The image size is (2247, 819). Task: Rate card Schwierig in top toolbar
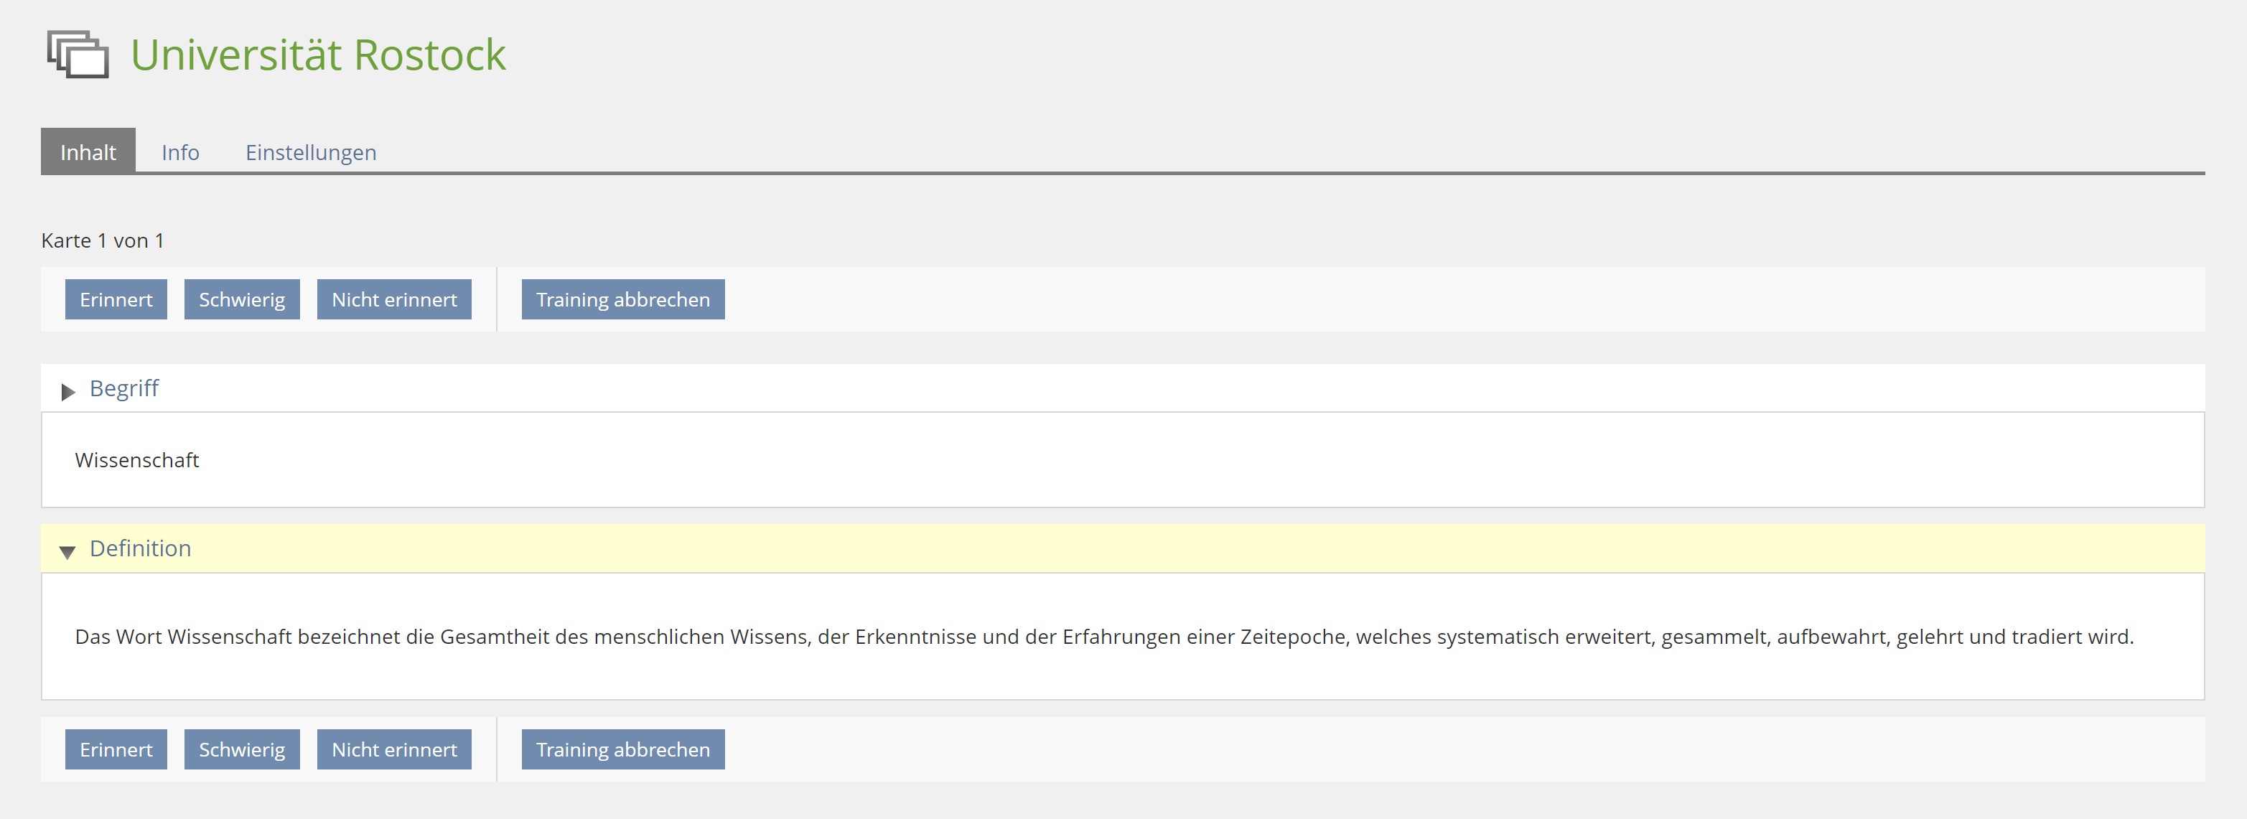tap(242, 299)
